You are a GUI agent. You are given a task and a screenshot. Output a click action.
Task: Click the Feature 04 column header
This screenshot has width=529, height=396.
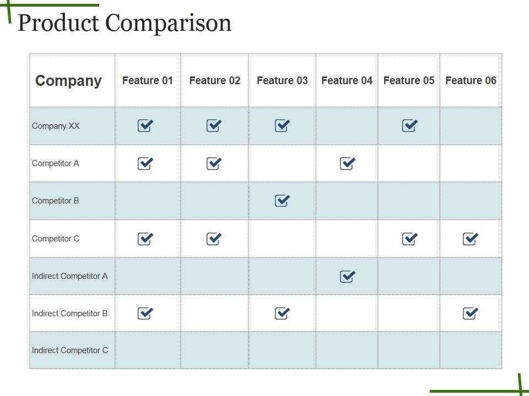tap(347, 81)
